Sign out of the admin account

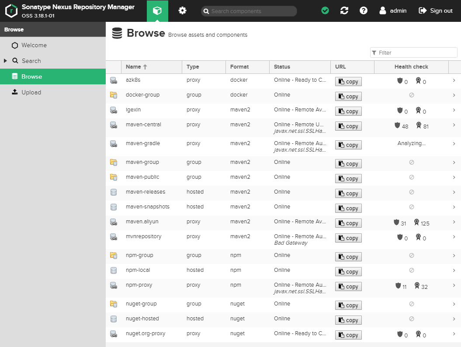[435, 10]
